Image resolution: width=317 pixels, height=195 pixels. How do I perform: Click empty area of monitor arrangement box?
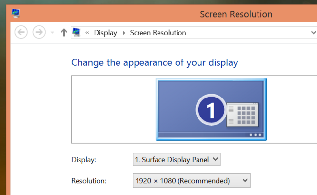tap(113, 109)
